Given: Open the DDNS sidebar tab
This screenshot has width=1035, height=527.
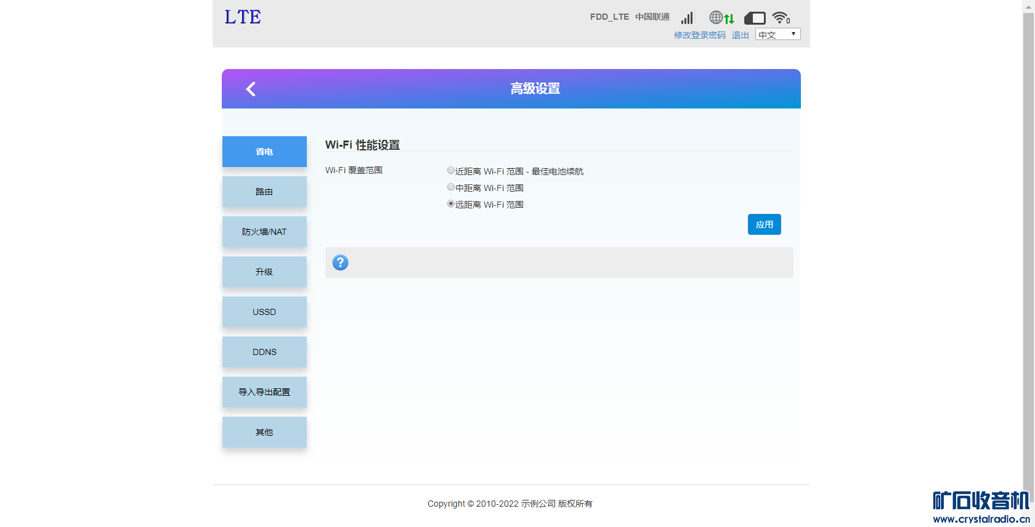Looking at the screenshot, I should pyautogui.click(x=264, y=352).
